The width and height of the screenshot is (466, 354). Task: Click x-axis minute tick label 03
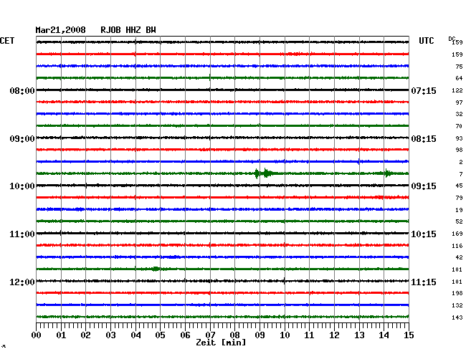tap(110, 335)
